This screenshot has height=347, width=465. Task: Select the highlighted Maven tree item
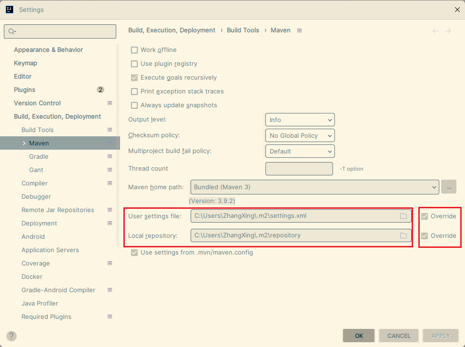click(60, 143)
